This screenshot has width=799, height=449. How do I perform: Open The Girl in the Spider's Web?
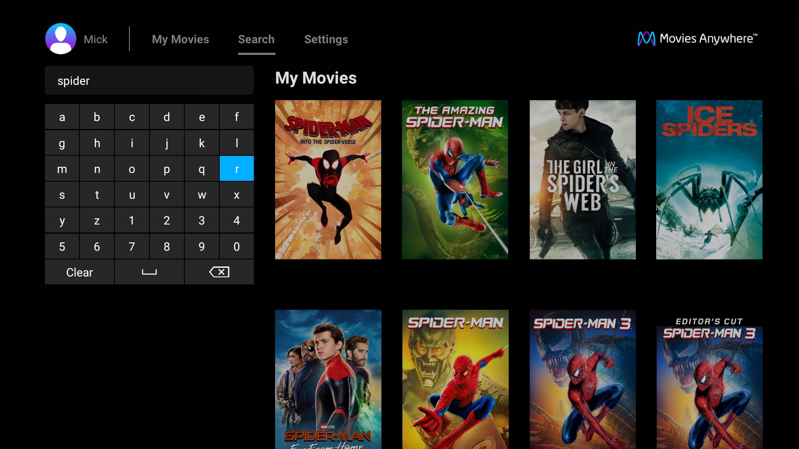point(582,180)
